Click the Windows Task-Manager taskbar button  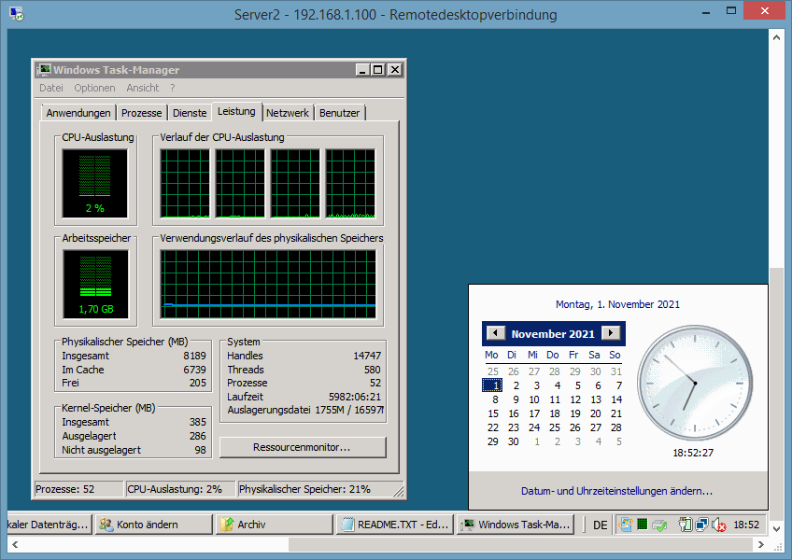point(516,525)
